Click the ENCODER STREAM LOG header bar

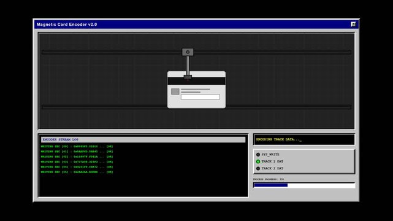coord(143,139)
